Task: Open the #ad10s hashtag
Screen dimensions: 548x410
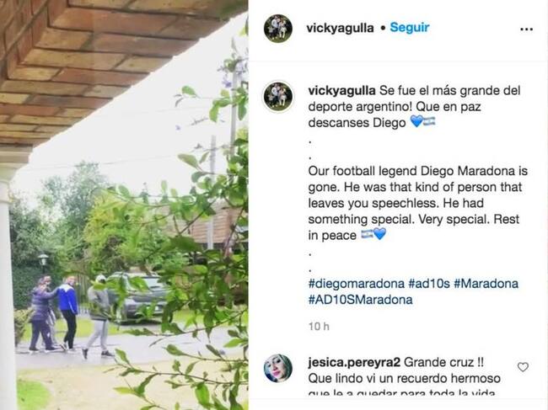Action: [429, 284]
